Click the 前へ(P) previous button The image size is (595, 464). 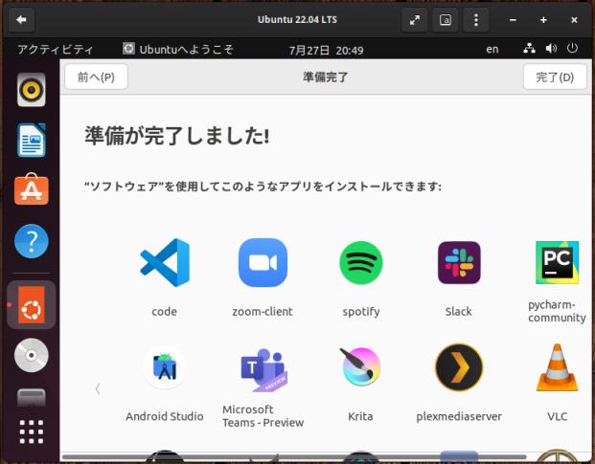click(x=96, y=77)
